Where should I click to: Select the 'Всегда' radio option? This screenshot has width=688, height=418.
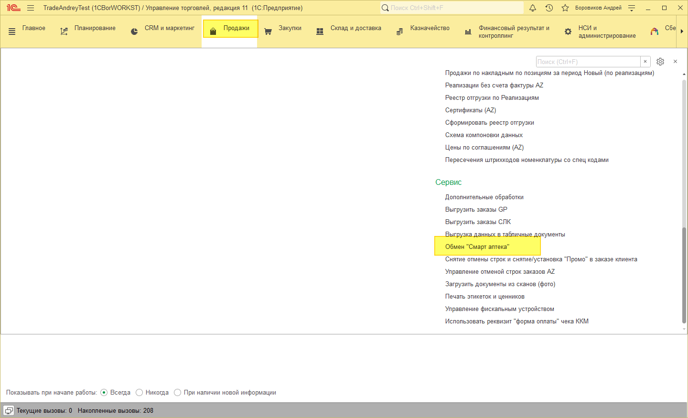tap(104, 392)
